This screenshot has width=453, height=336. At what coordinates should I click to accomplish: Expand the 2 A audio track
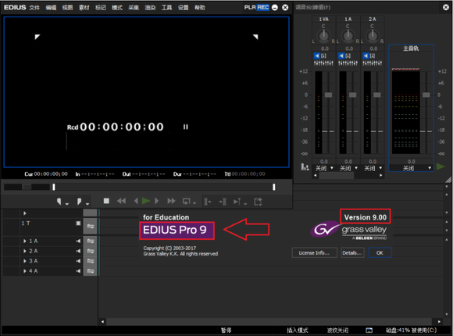click(x=25, y=251)
